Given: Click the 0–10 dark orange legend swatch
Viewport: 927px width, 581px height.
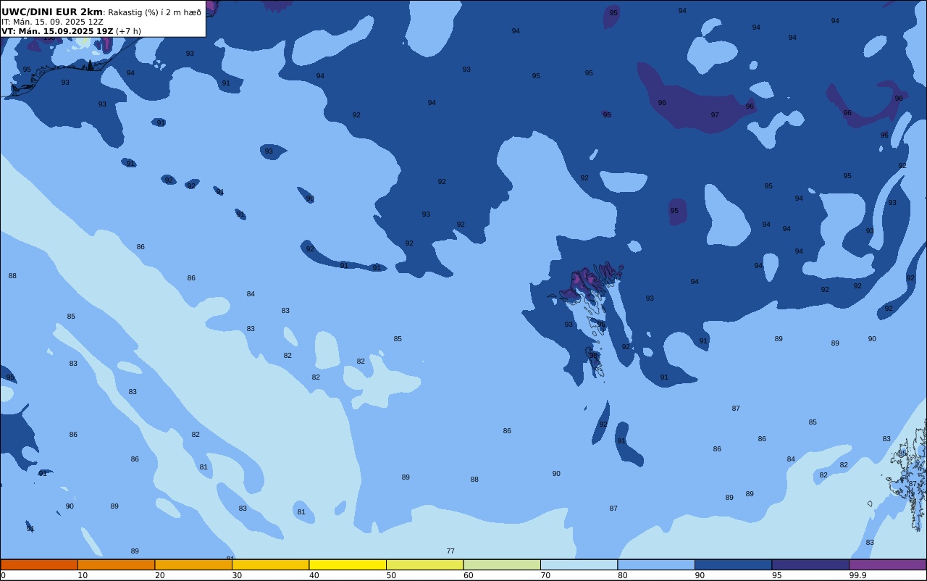Looking at the screenshot, I should tap(39, 564).
